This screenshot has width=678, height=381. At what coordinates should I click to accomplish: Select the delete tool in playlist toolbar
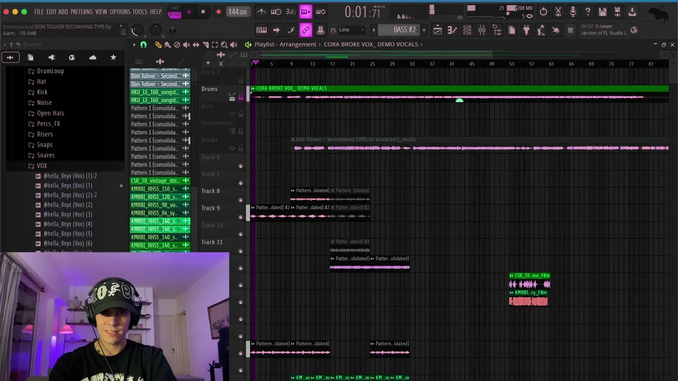tap(177, 45)
